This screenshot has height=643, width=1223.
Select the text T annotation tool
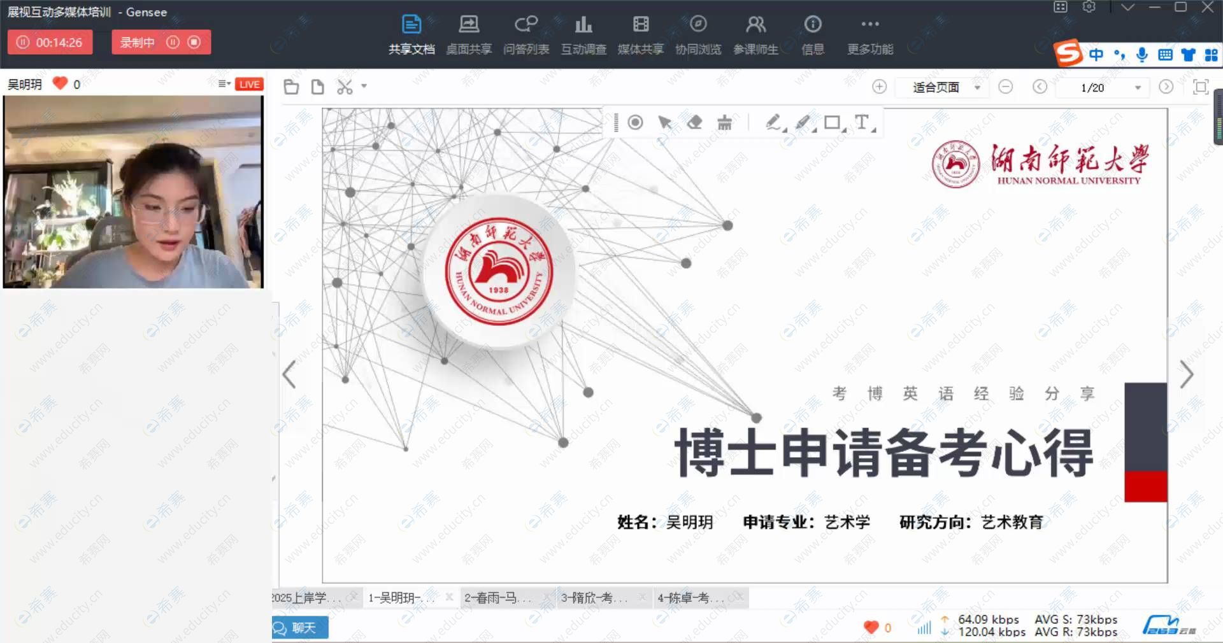pos(864,122)
